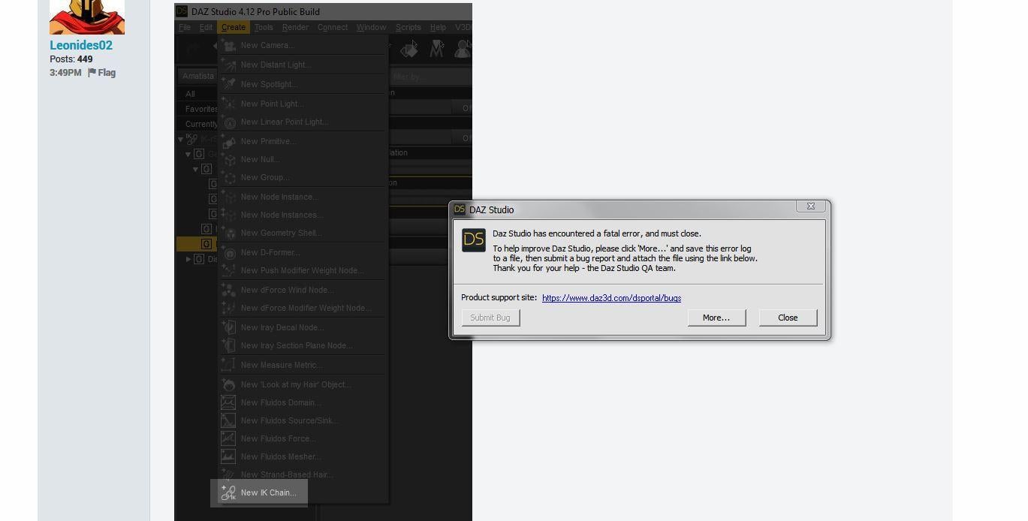Screen dimensions: 1028x521
Task: Click the DS icon in DAZ Studio title bar
Action: [182, 11]
